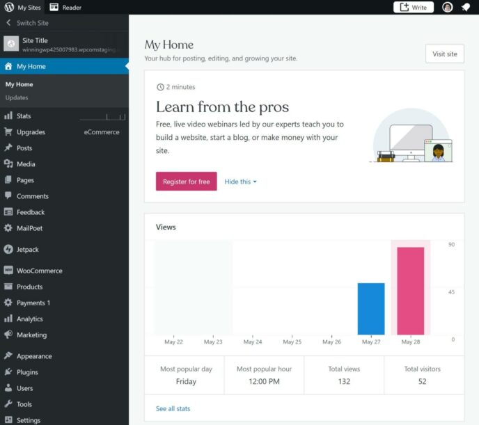The image size is (479, 425).
Task: Click the Upgrades cart icon
Action: 8,131
